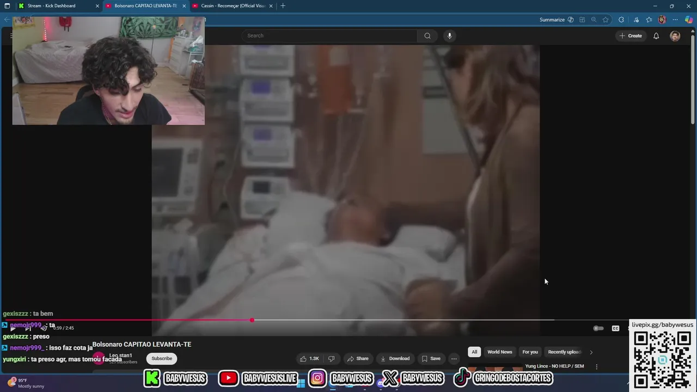Select the For you filter chip

click(x=530, y=352)
